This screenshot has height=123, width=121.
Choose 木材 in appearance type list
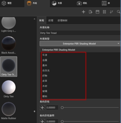[45, 86]
